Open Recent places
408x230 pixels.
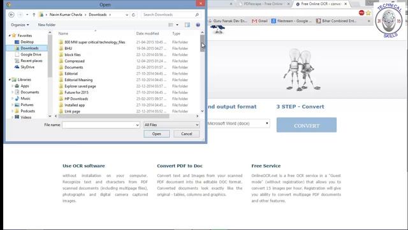(x=31, y=61)
